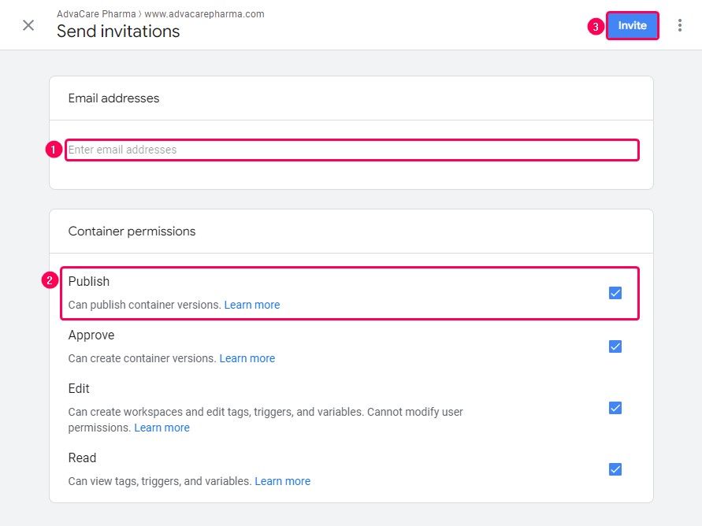Open Learn more link under Publish
Screen dimensions: 702x526
(252, 305)
